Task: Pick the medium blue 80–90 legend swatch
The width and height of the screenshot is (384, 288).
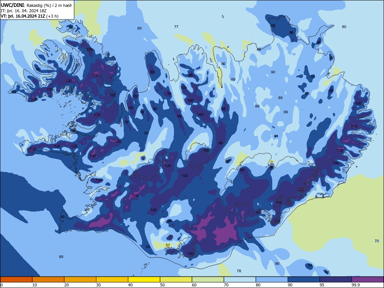Action: pos(272,280)
